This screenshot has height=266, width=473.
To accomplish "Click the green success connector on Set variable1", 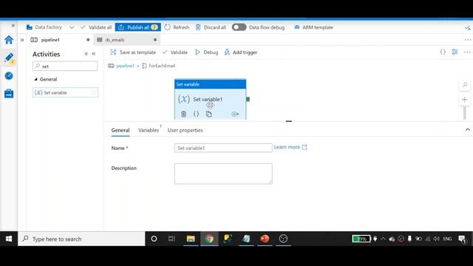I will point(248,99).
